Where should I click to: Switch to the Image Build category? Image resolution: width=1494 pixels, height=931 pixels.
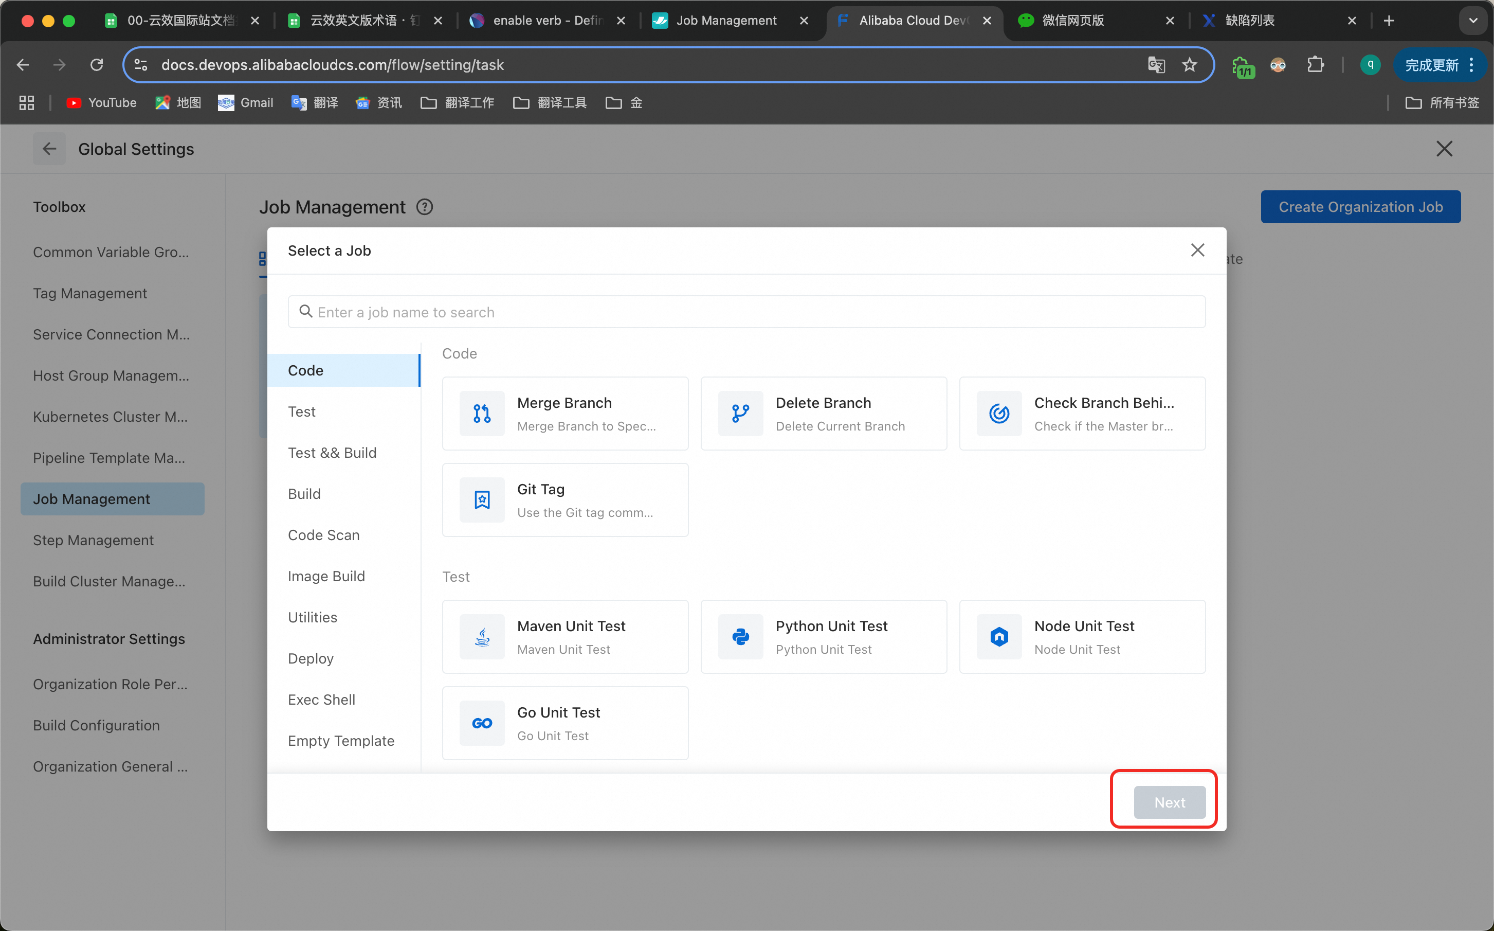(326, 576)
